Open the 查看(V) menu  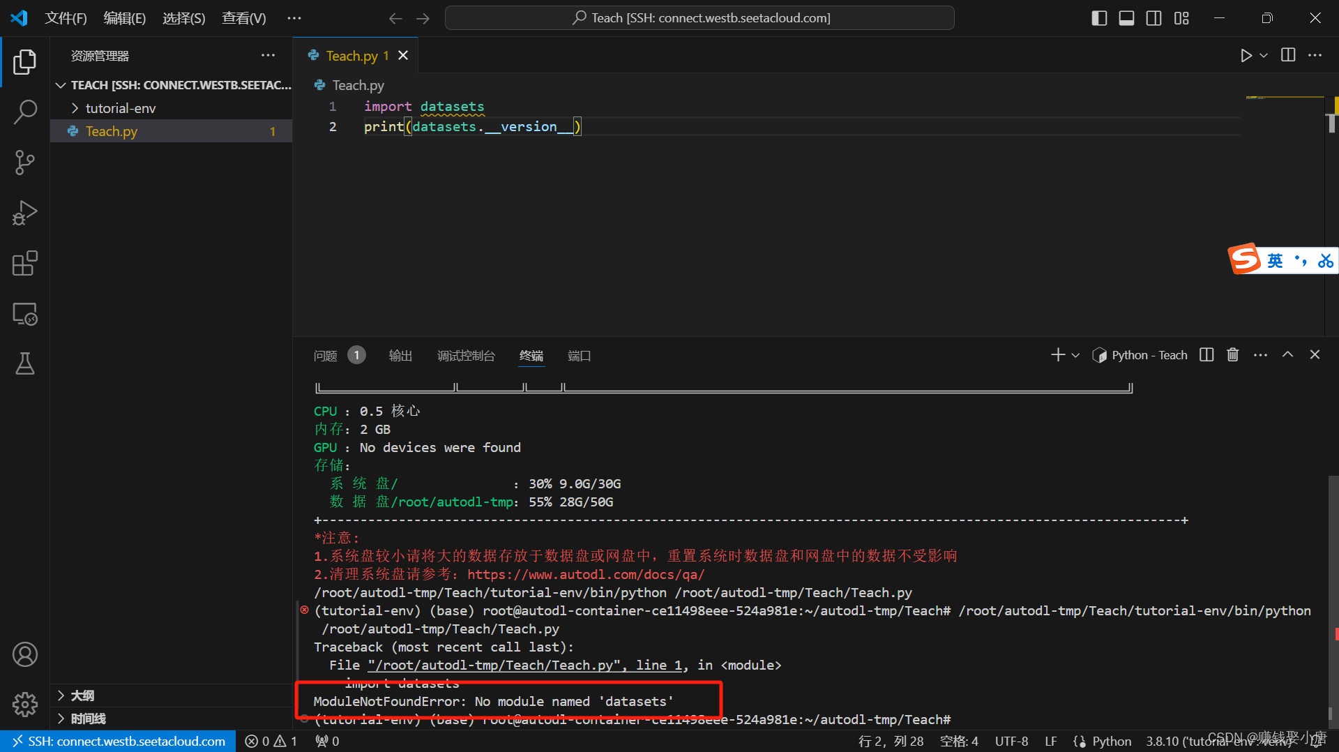coord(243,18)
